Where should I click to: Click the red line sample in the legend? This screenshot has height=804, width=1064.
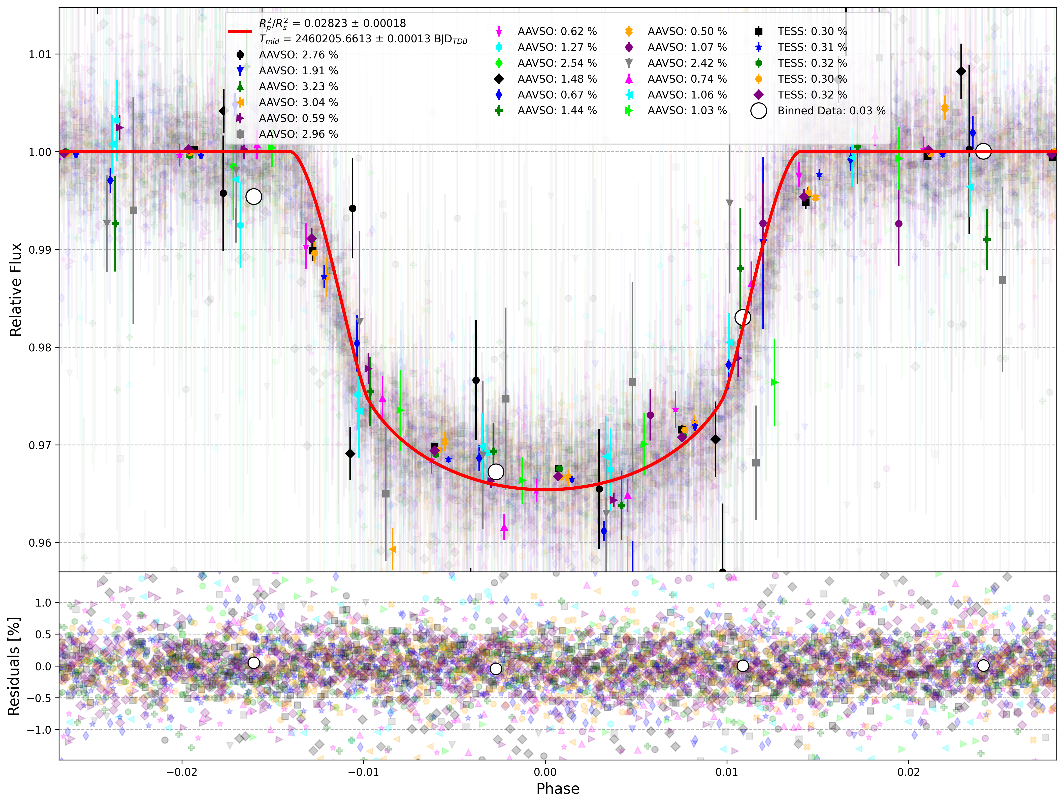[x=240, y=31]
